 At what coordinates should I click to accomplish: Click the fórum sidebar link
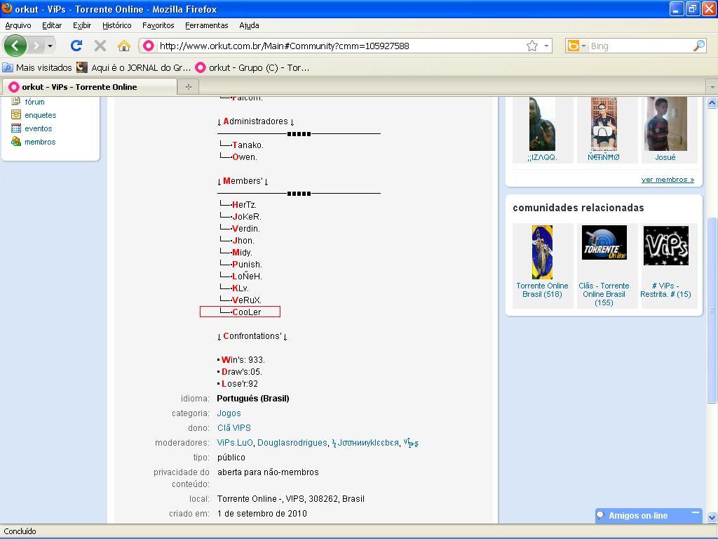coord(34,102)
